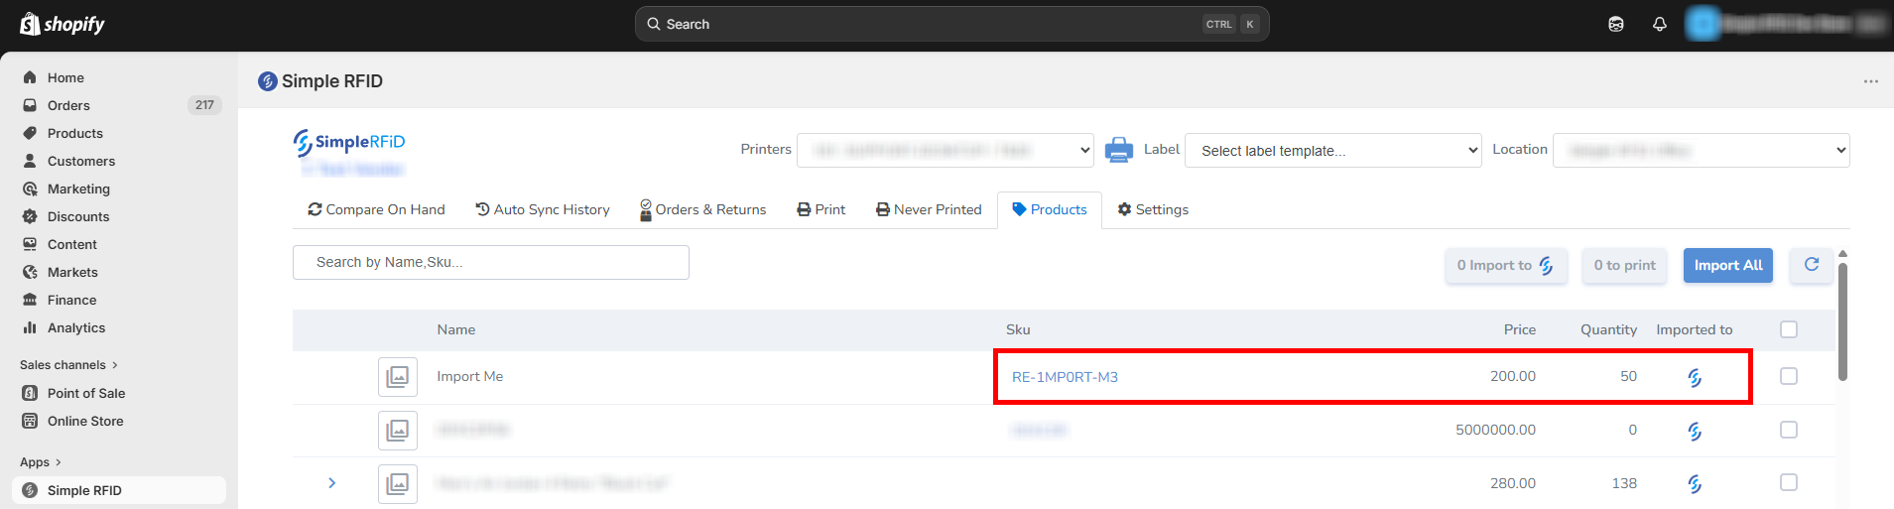Open the Import Me product image thumbnail
Image resolution: width=1894 pixels, height=509 pixels.
coord(397,377)
